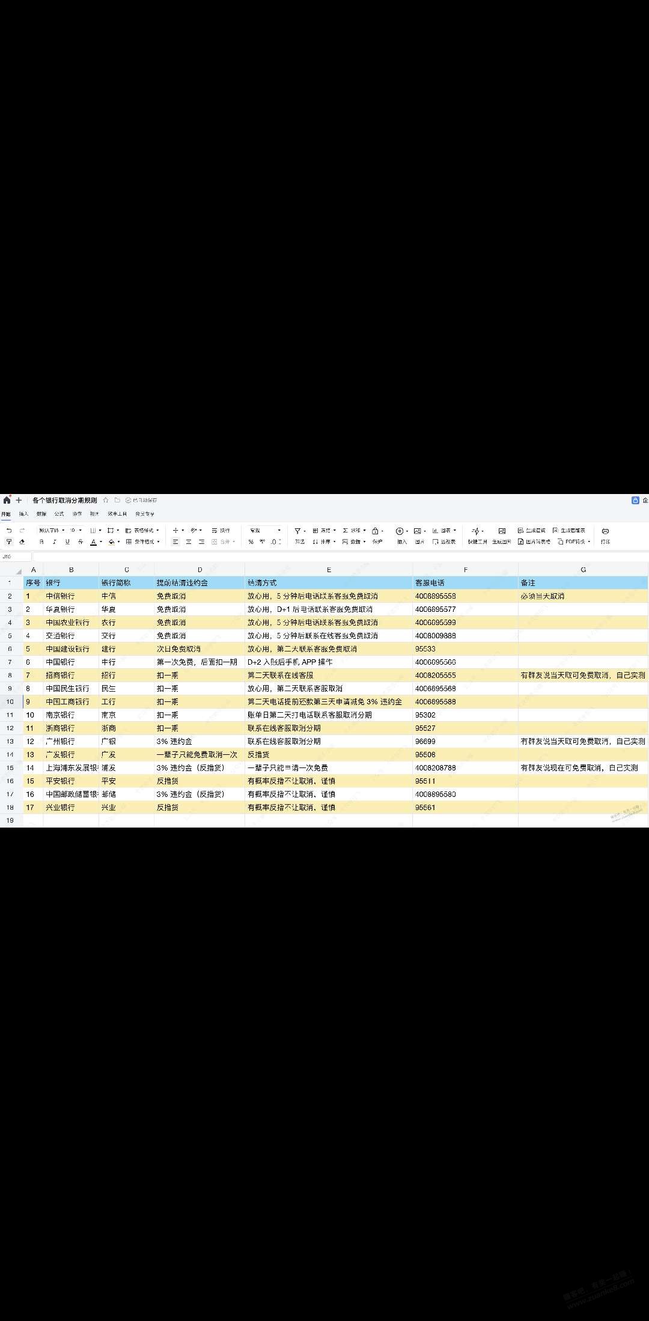The image size is (649, 1321).
Task: Toggle underline formatting
Action: point(67,542)
